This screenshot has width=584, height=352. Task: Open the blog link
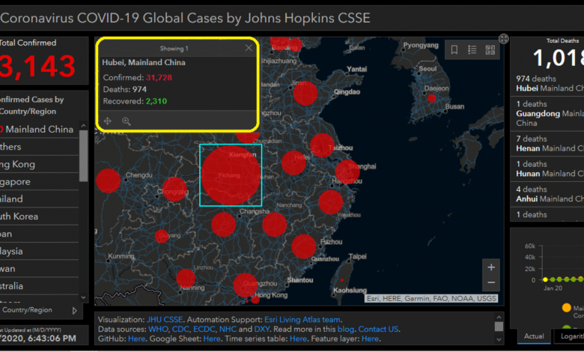346,330
